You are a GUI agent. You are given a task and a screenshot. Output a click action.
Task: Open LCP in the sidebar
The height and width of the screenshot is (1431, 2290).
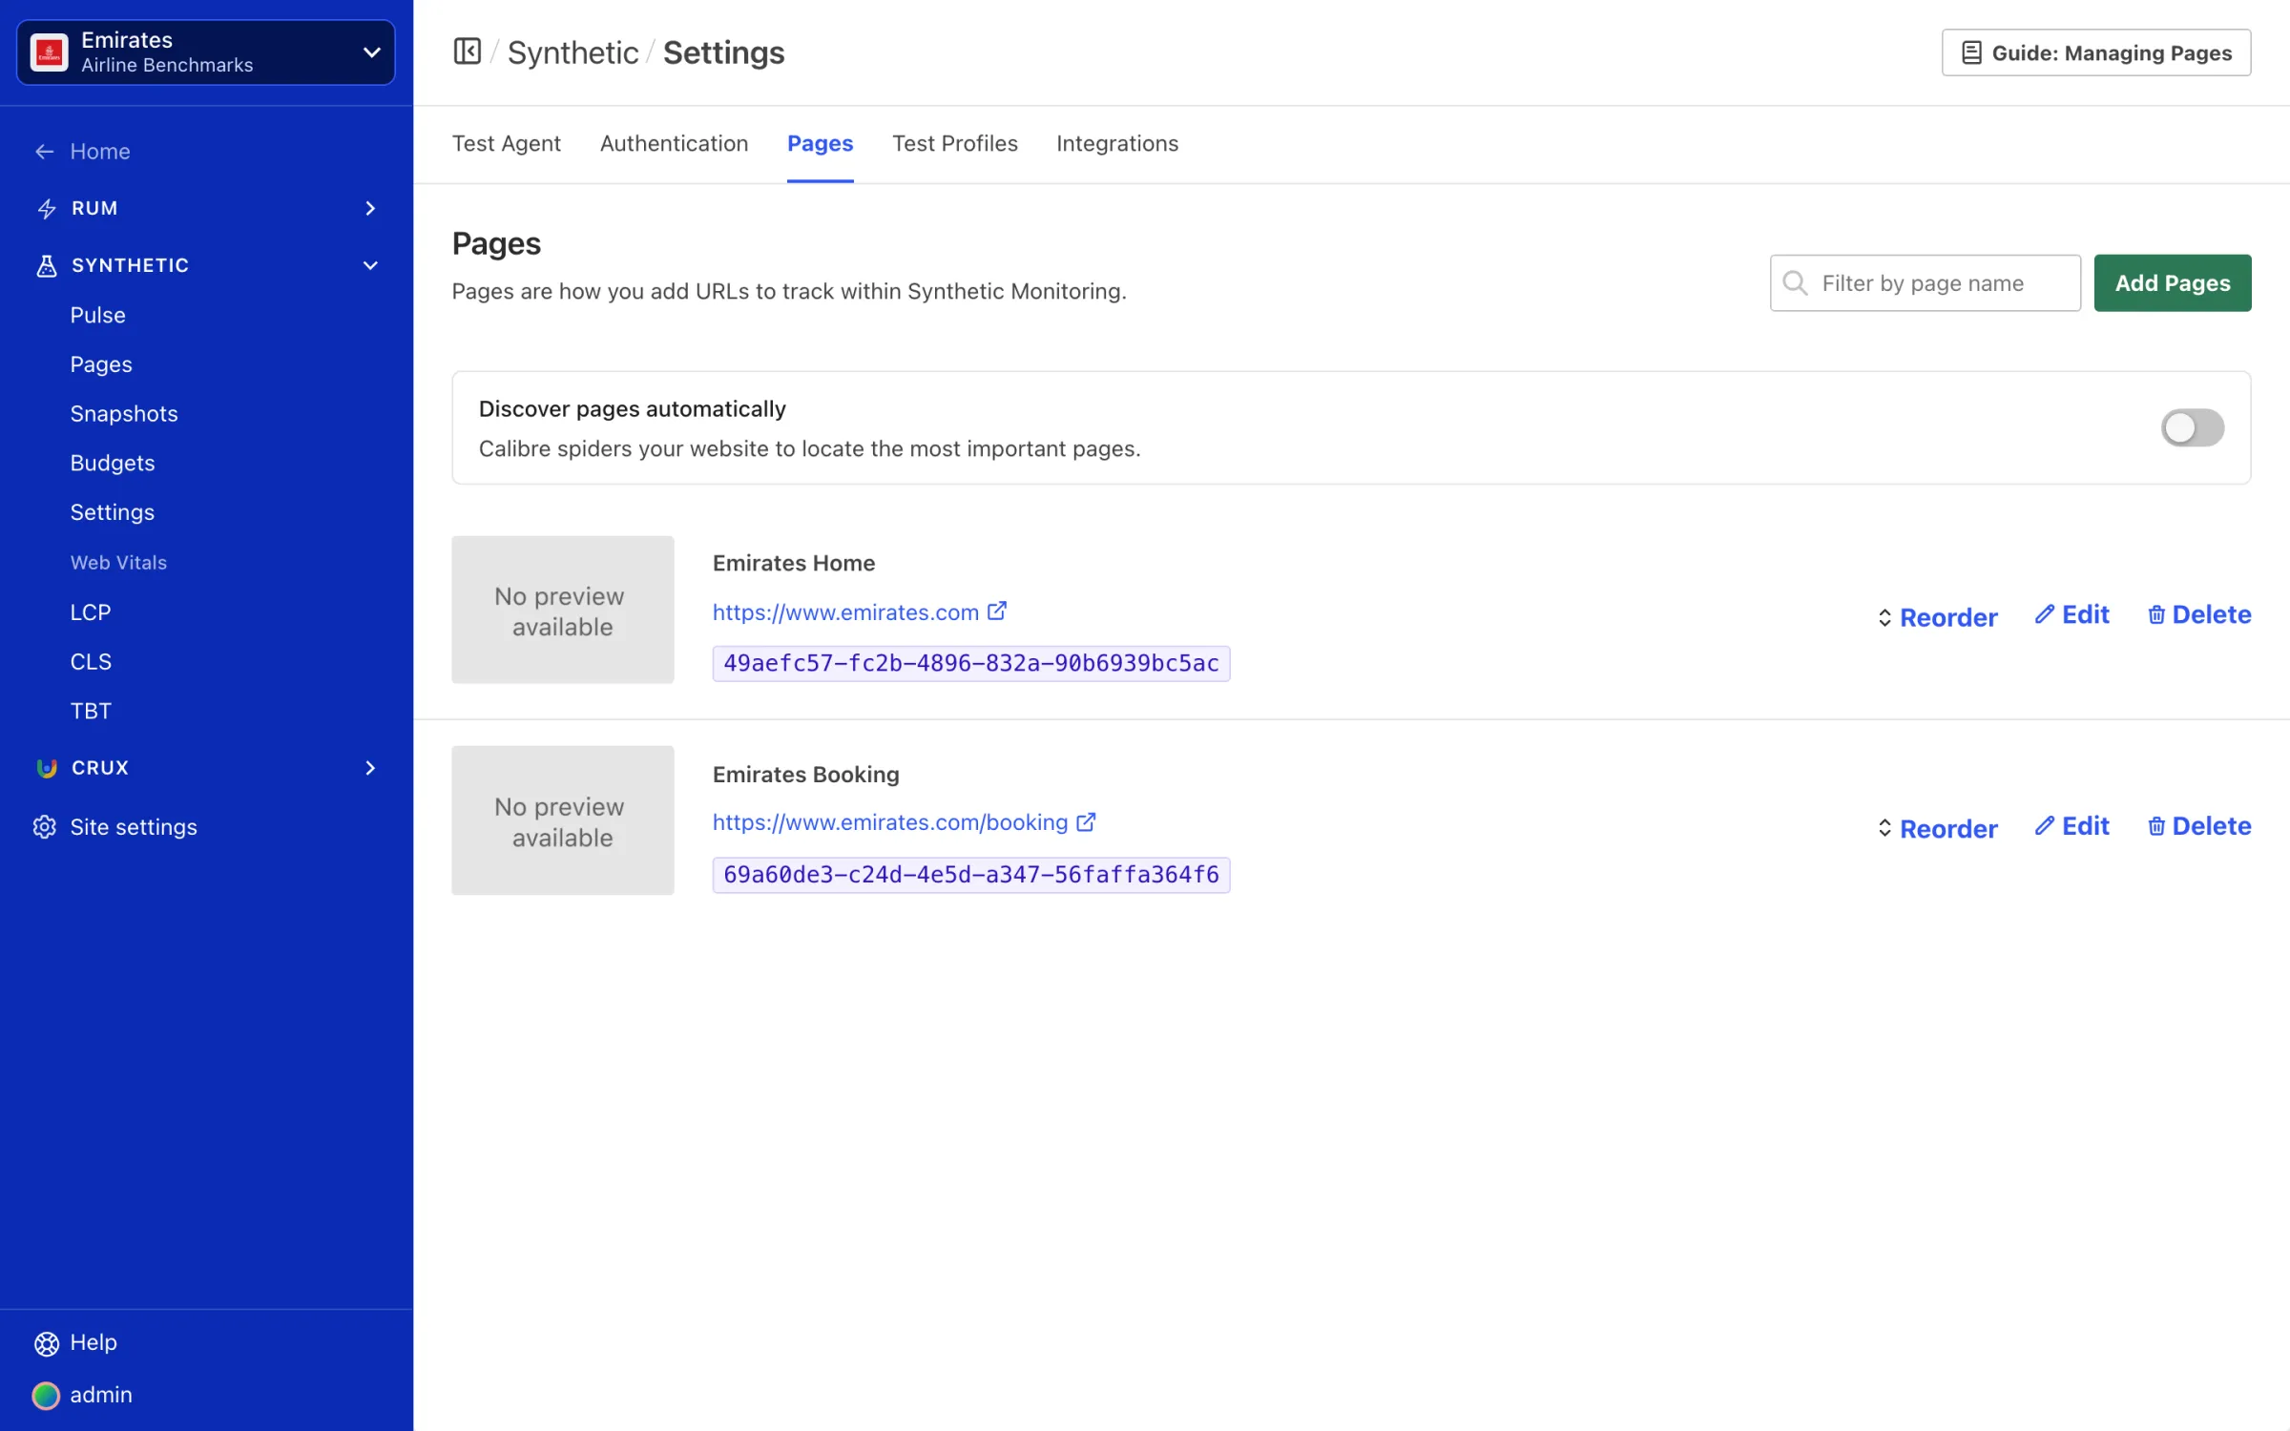[x=91, y=612]
